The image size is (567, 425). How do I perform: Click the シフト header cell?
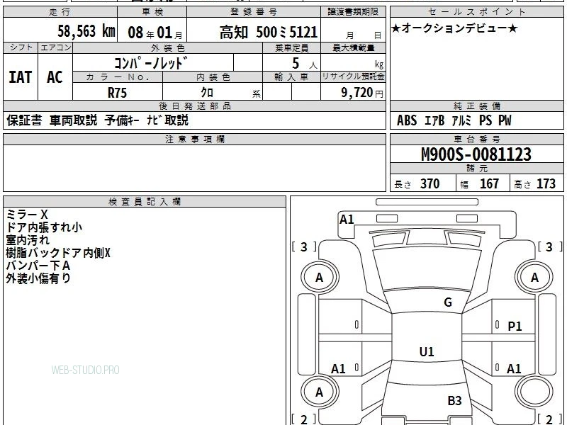tap(21, 47)
